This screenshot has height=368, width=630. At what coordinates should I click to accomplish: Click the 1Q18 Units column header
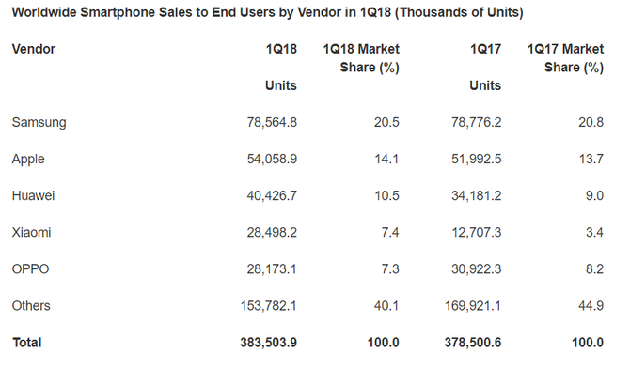pyautogui.click(x=281, y=67)
